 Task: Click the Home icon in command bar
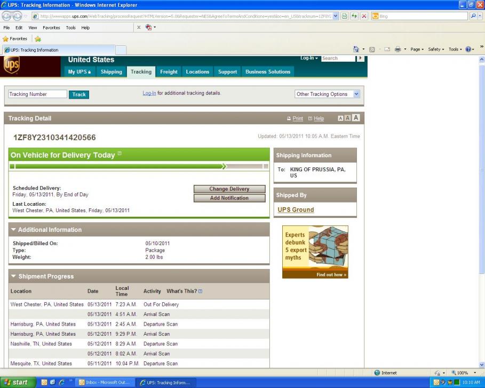click(x=356, y=49)
